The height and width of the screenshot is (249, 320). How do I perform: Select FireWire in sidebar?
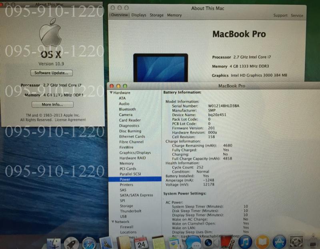click(126, 147)
